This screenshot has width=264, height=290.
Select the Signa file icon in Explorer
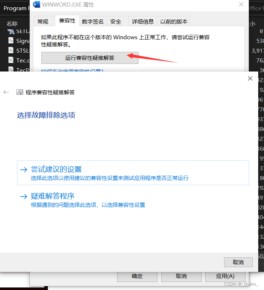[11, 41]
